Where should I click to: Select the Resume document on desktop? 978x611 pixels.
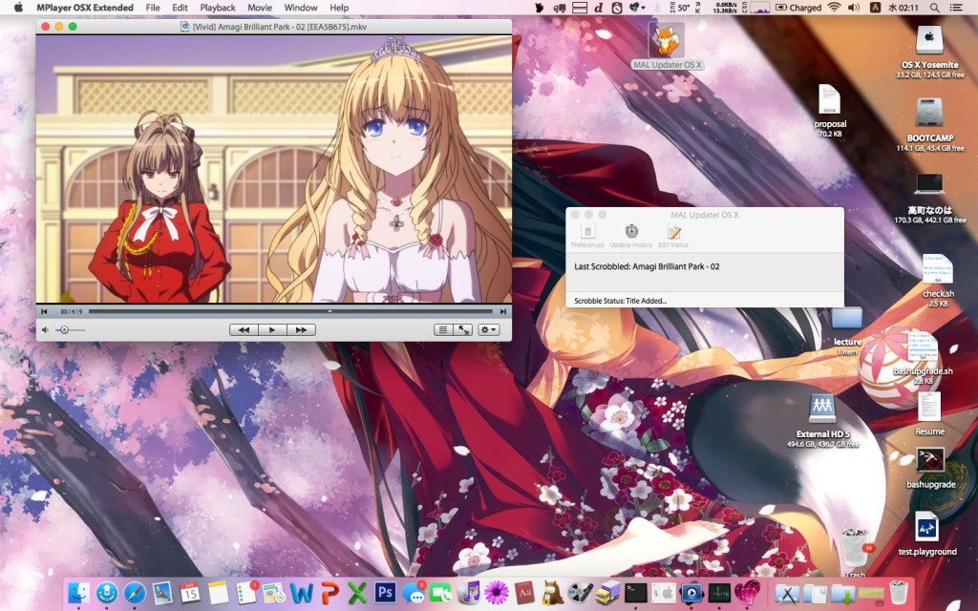tap(929, 407)
